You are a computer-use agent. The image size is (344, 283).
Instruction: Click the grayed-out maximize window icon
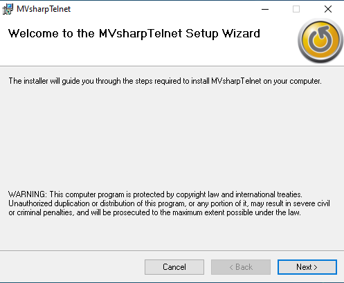(296, 9)
